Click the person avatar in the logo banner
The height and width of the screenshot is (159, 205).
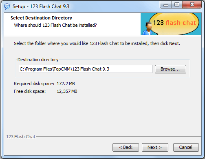[x=148, y=29]
